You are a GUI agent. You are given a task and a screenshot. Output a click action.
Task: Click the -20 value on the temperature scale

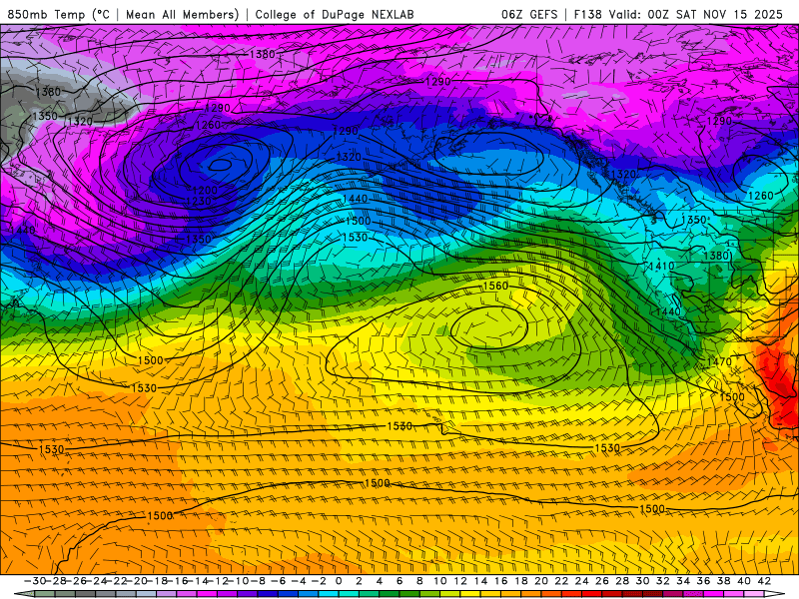[137, 581]
